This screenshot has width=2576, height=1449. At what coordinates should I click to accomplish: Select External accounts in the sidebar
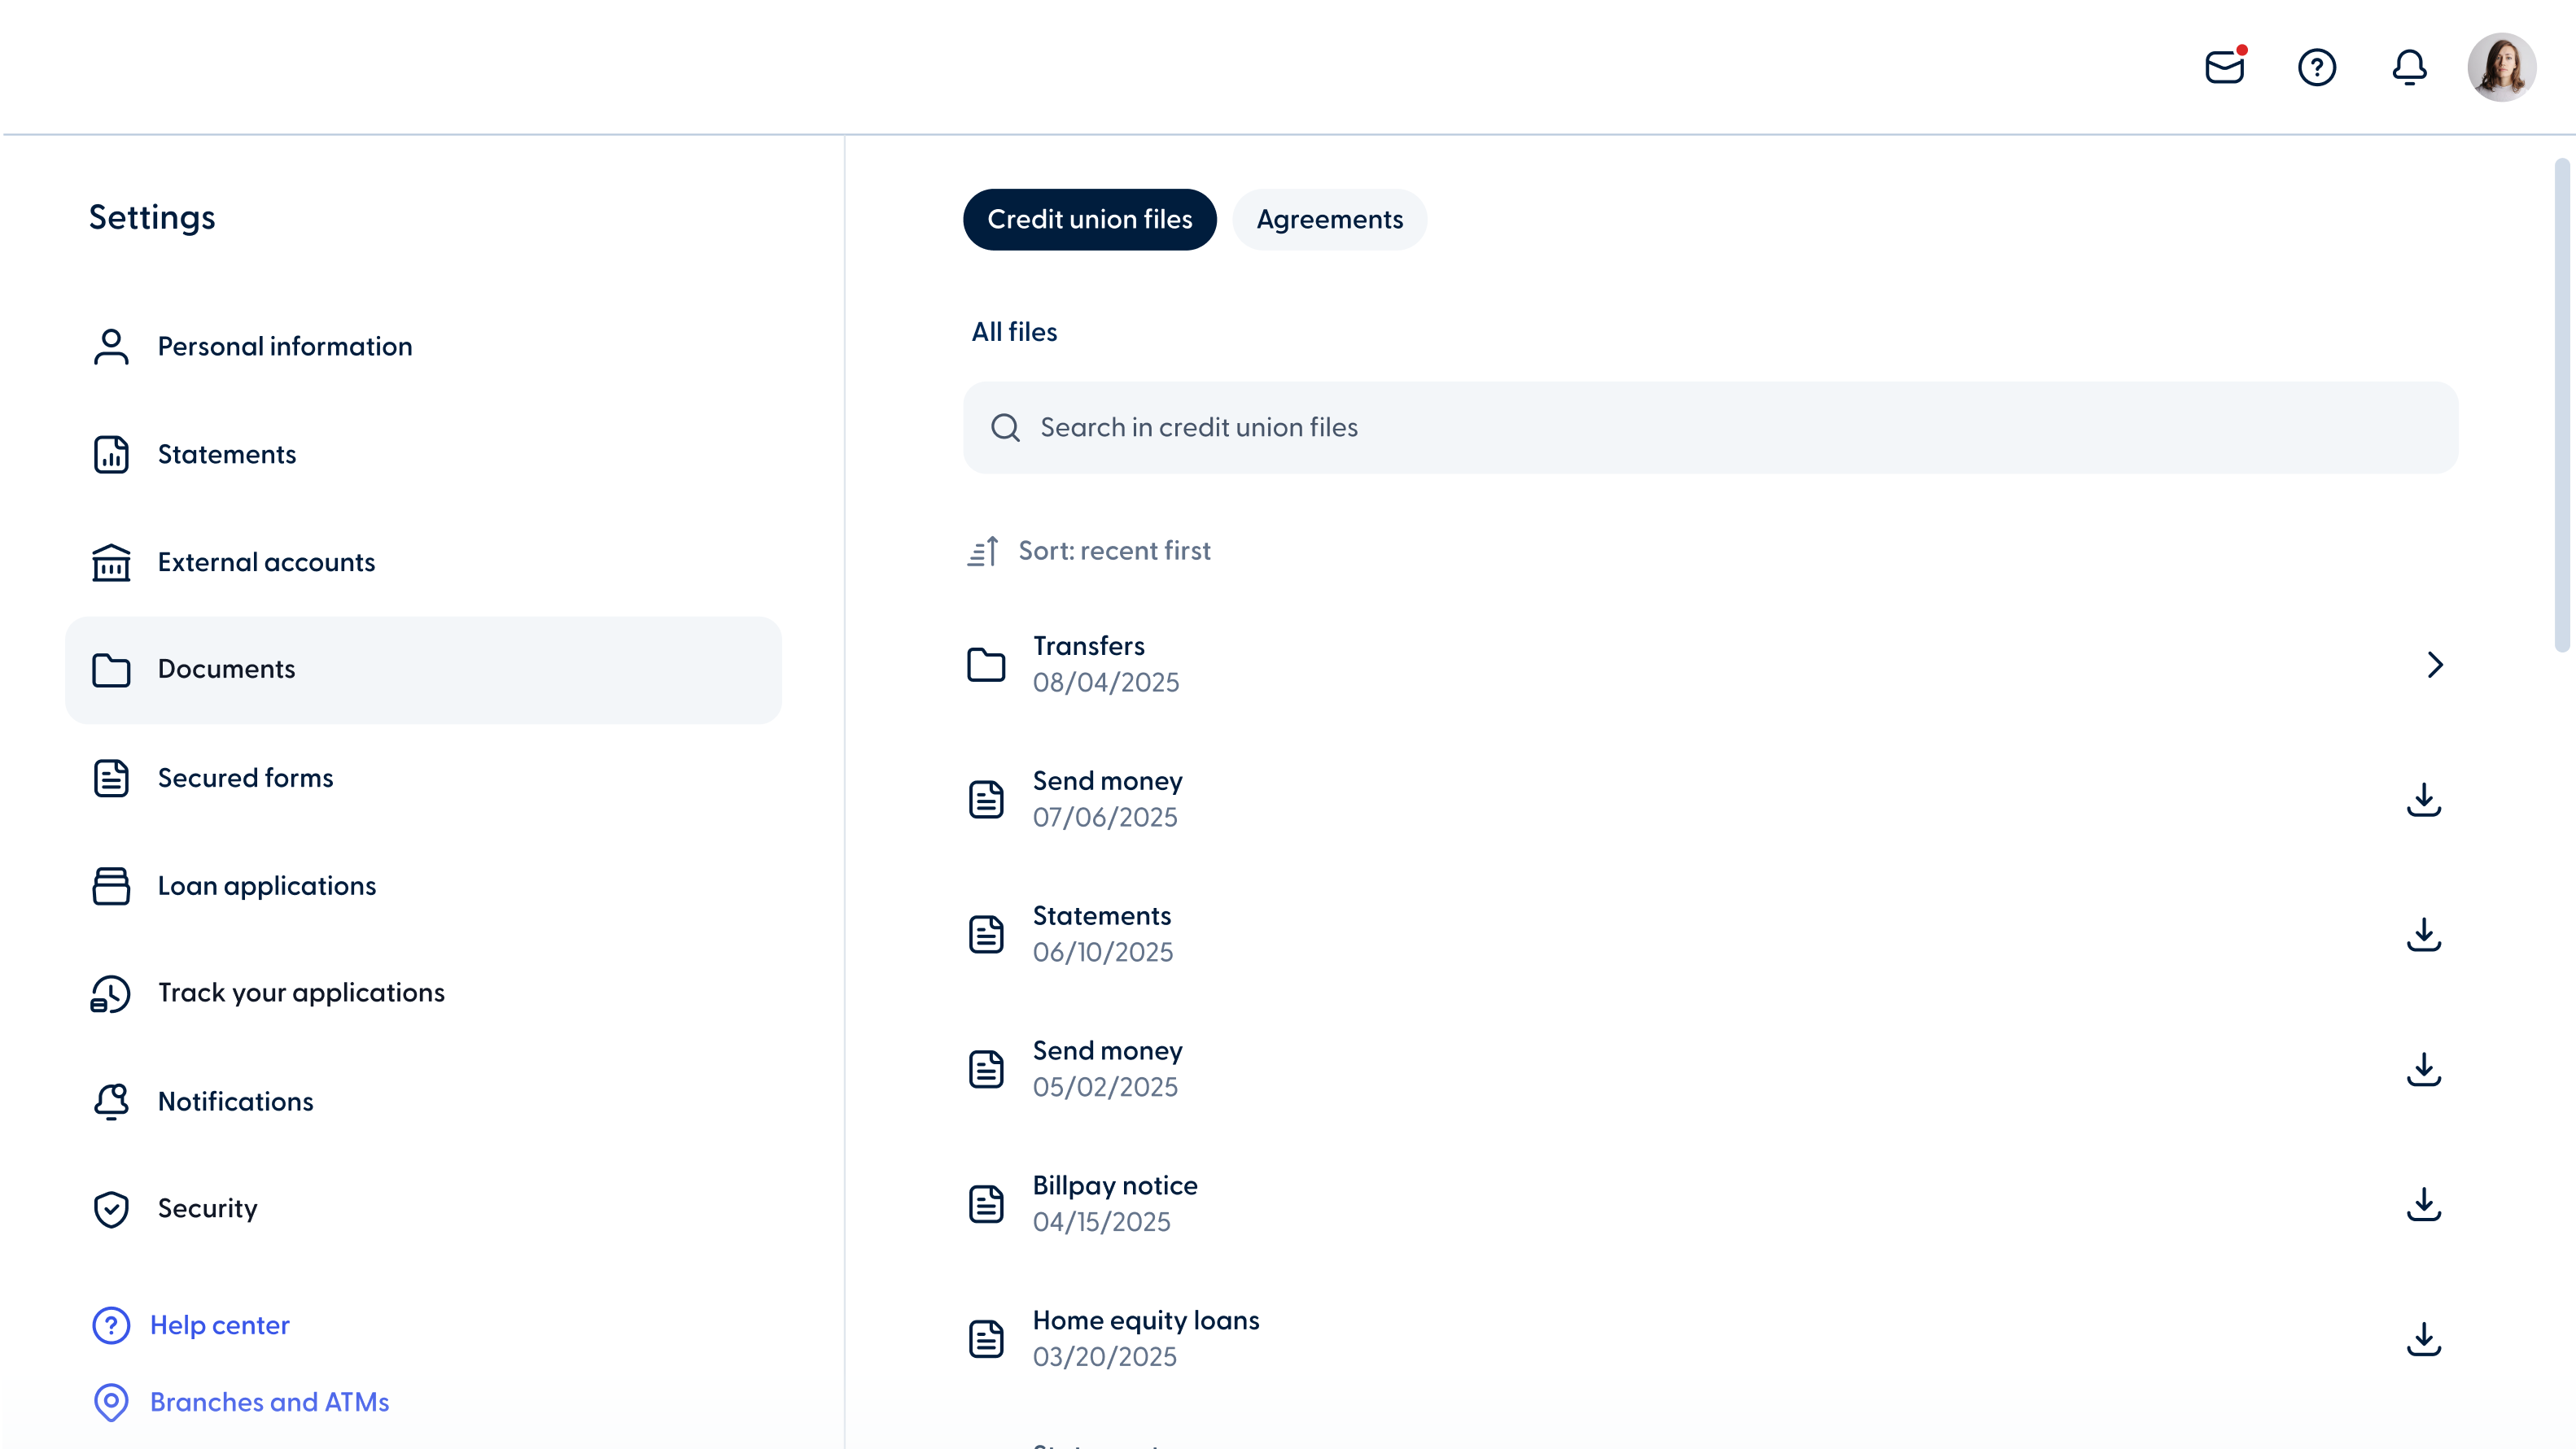coord(266,561)
